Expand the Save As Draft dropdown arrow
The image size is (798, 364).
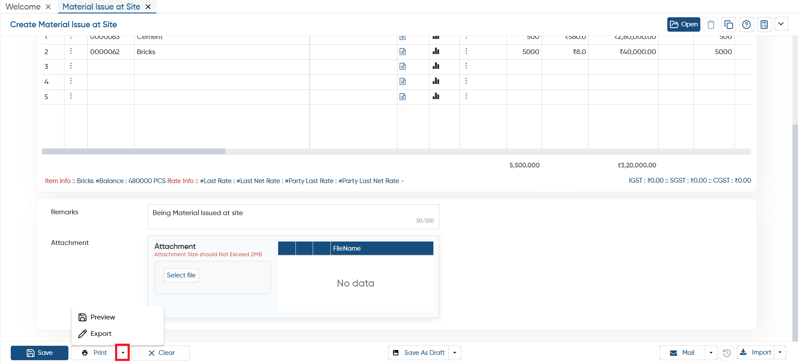click(455, 353)
